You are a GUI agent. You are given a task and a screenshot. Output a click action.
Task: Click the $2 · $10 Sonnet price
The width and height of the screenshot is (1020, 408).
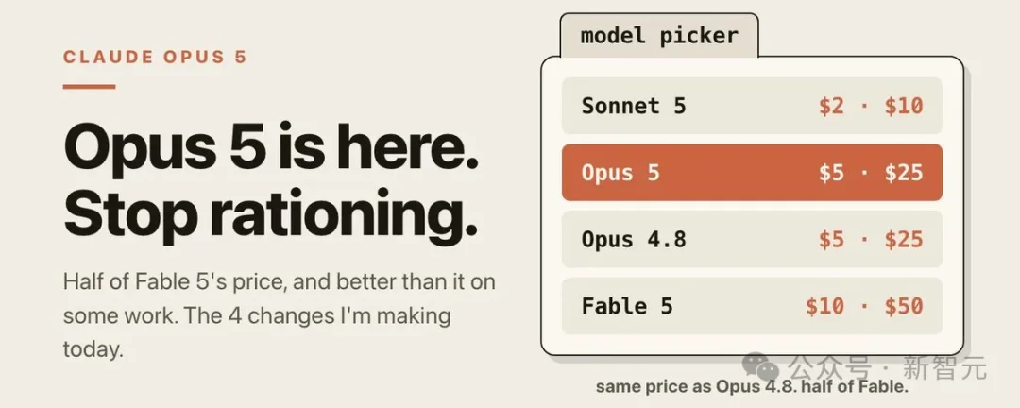[x=871, y=106]
